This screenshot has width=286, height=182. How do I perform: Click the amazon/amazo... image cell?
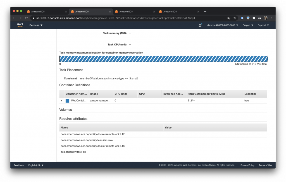pyautogui.click(x=100, y=101)
